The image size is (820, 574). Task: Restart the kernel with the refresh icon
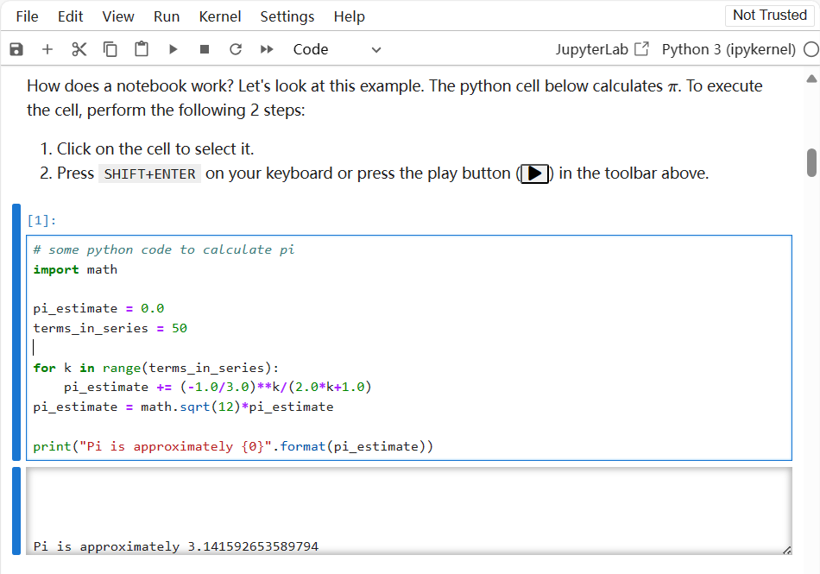coord(235,49)
